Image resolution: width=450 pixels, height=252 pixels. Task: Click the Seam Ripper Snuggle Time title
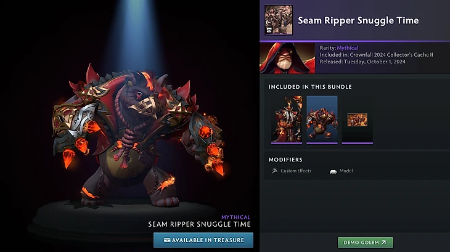tap(358, 20)
